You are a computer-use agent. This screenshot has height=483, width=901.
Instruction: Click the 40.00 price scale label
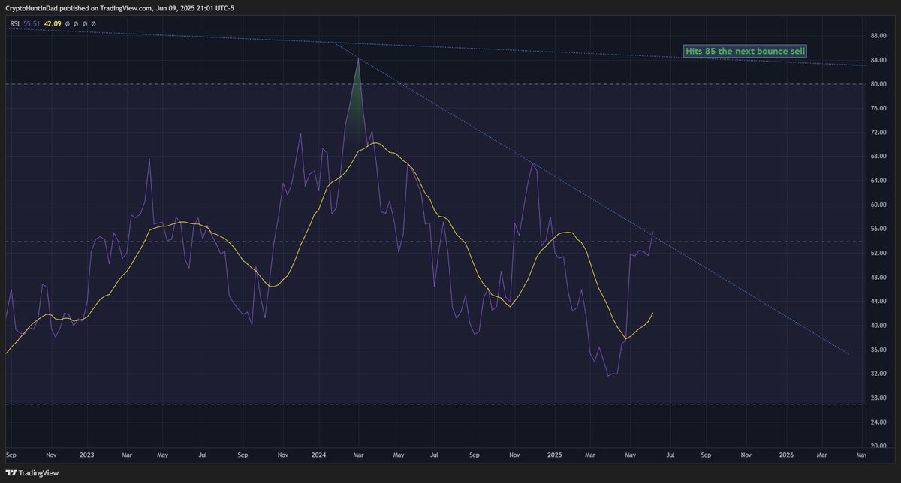tap(880, 325)
